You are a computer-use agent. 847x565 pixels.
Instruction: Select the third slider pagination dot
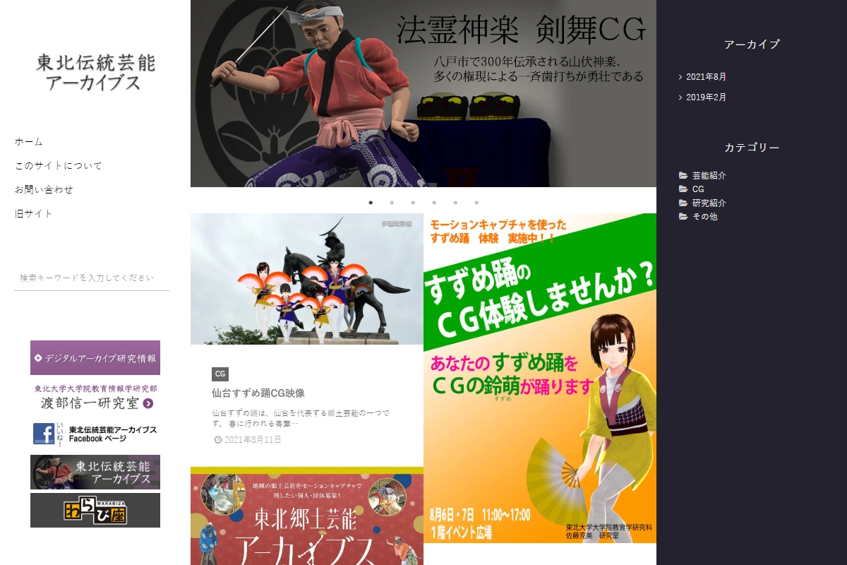tap(413, 203)
